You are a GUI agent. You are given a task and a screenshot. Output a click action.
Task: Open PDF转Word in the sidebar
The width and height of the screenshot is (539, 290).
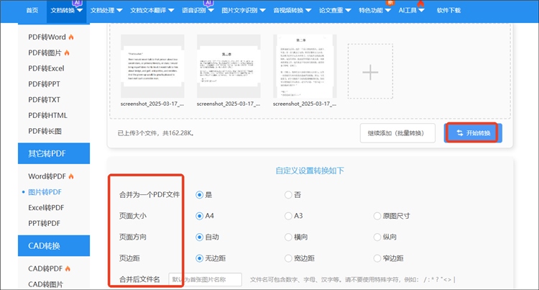(x=47, y=37)
